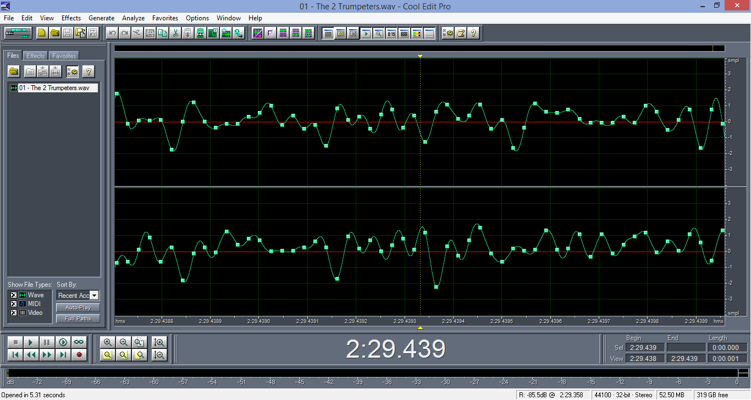Click the horizontal overview bar above waveform
Image resolution: width=751 pixels, height=400 pixels.
420,48
